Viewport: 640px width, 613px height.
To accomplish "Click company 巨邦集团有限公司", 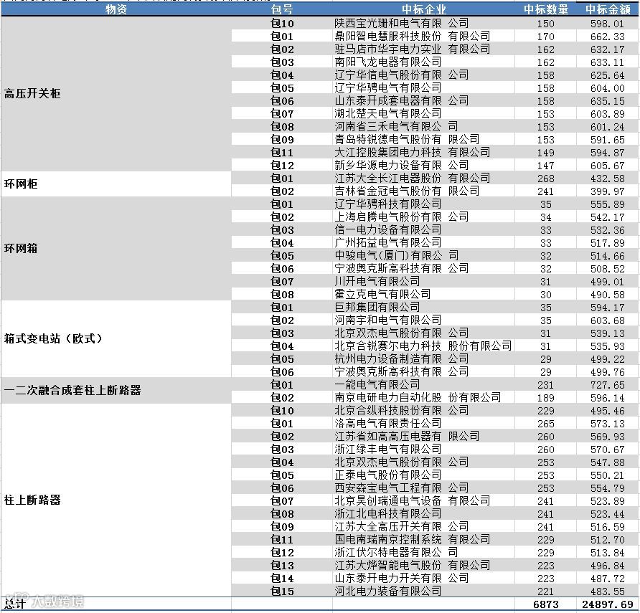I will pyautogui.click(x=377, y=307).
